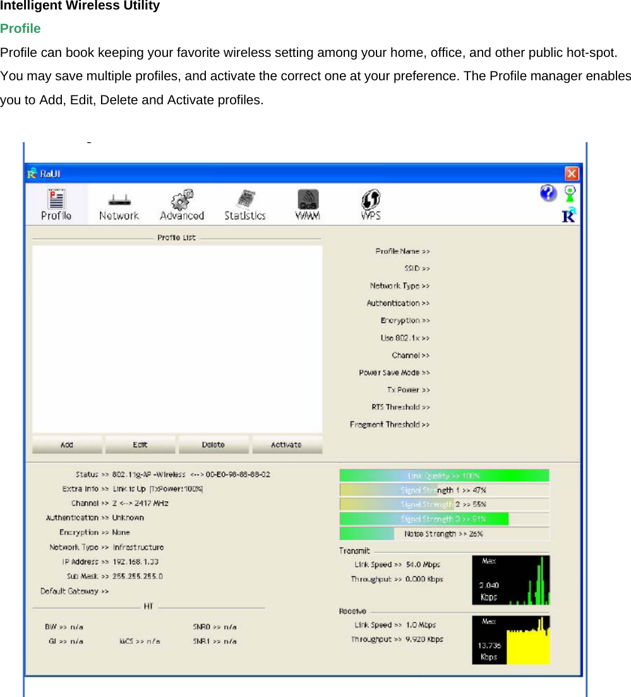This screenshot has width=631, height=697.
Task: Open the Network Type selector
Action: click(400, 286)
